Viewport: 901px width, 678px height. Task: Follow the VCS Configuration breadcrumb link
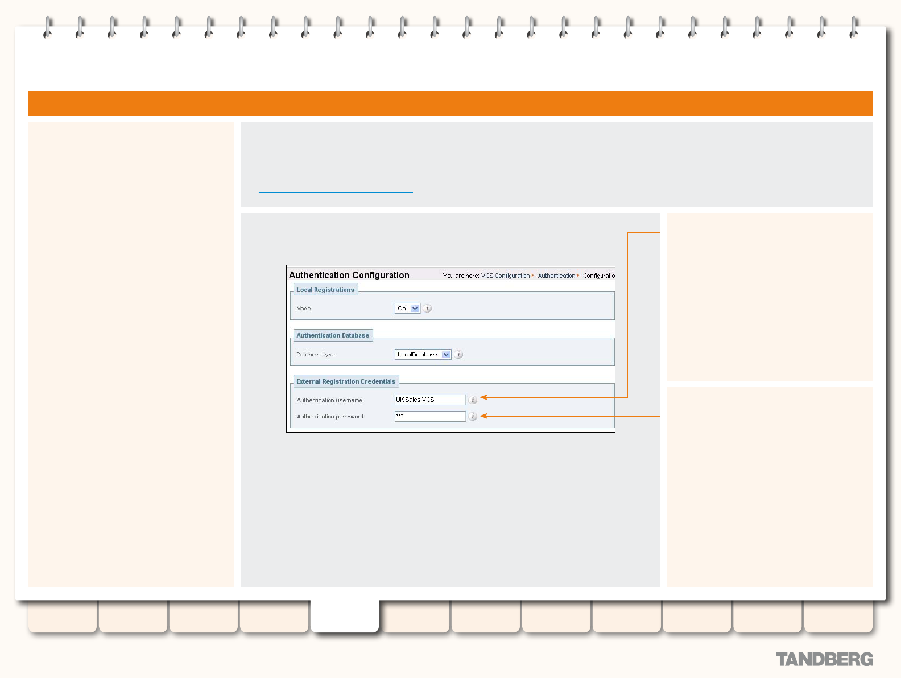point(505,276)
